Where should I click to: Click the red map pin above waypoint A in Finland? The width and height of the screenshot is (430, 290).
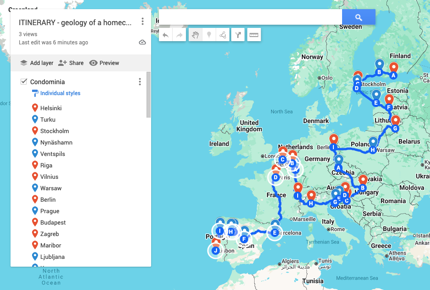(x=394, y=67)
